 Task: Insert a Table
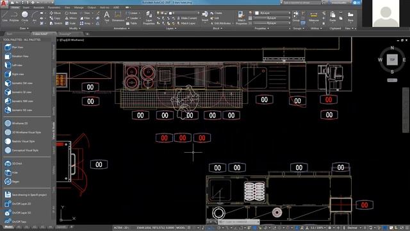[x=131, y=23]
